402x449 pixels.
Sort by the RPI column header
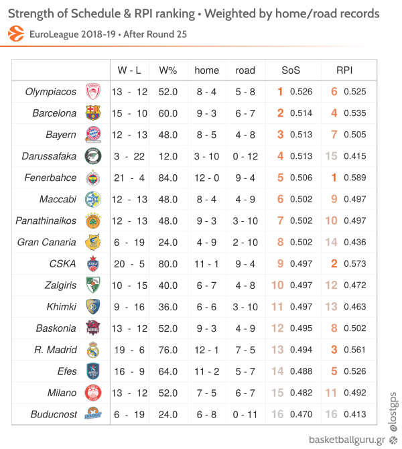pos(344,70)
